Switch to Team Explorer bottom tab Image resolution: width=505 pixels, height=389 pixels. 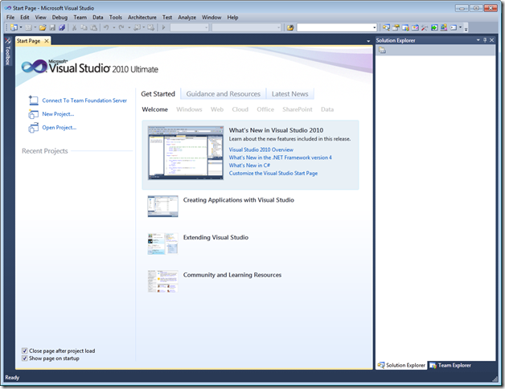pos(451,365)
